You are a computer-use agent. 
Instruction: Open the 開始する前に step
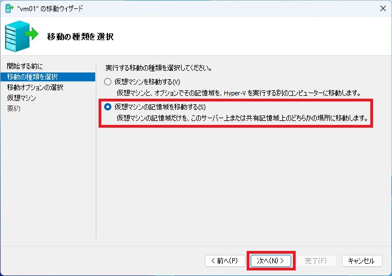[24, 66]
